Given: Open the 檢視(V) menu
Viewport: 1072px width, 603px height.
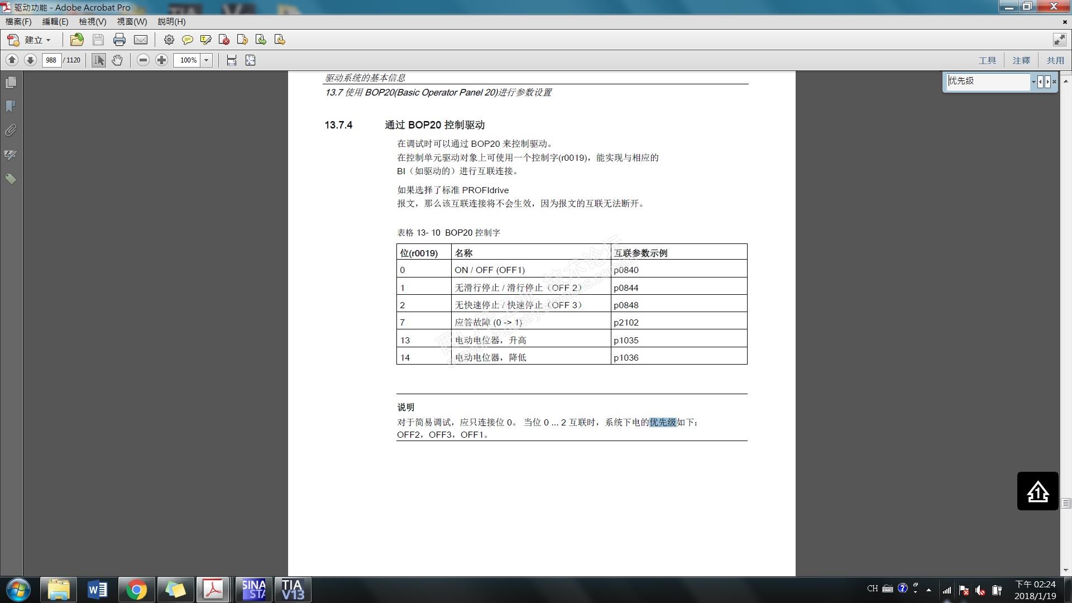Looking at the screenshot, I should point(92,21).
